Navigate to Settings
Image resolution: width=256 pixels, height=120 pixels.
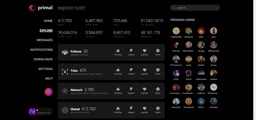point(45,69)
